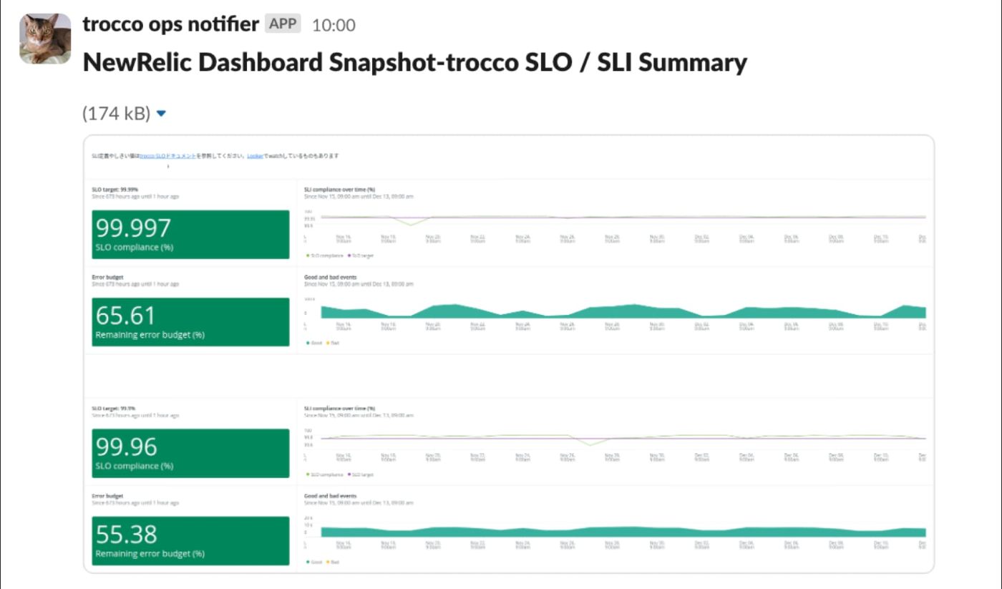The height and width of the screenshot is (589, 1002).
Task: Click the area chart beside 65.61 budget
Action: (623, 311)
